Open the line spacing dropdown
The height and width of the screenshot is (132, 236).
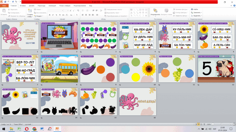pos(101,10)
